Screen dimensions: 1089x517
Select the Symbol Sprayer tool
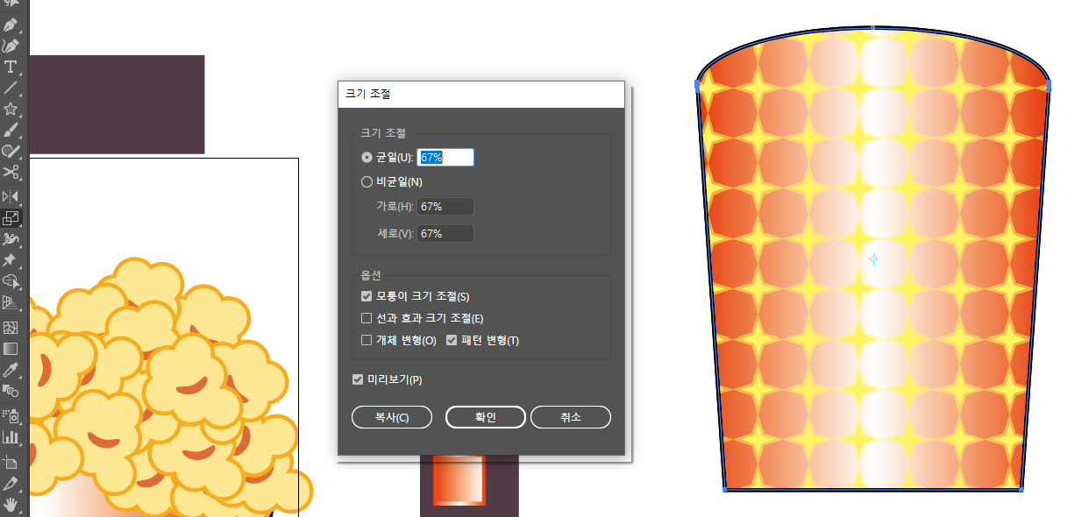tap(11, 415)
